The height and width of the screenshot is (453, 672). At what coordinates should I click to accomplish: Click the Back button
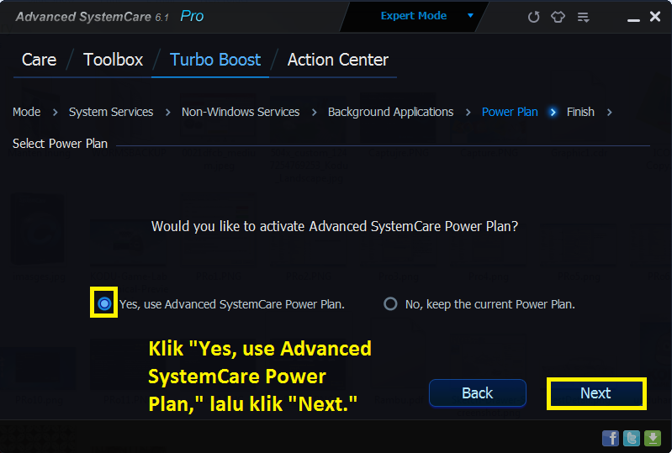[x=478, y=392]
